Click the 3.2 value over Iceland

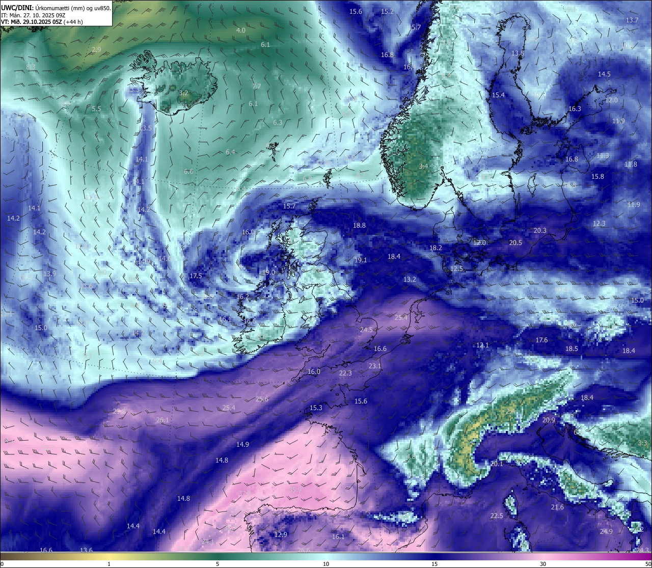[184, 93]
